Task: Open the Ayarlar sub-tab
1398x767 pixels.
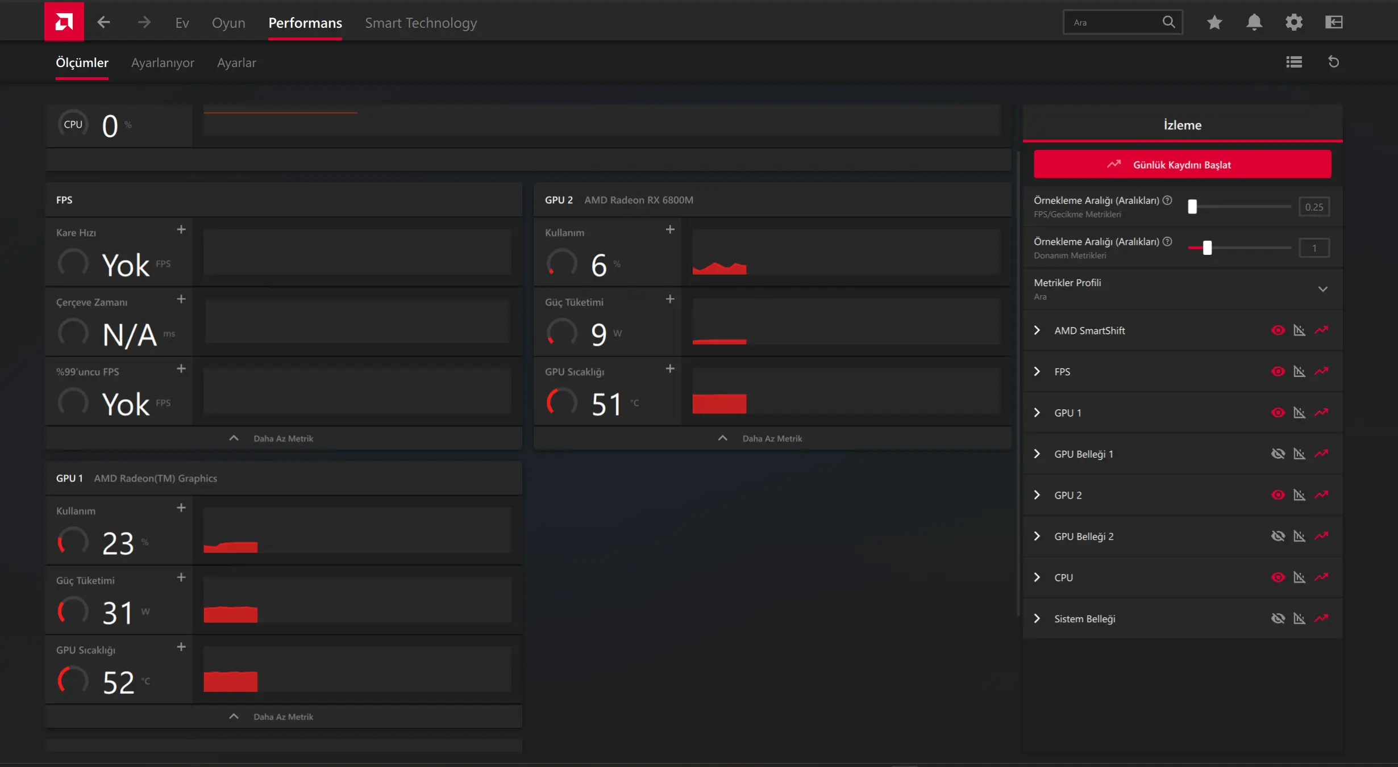Action: click(x=236, y=62)
